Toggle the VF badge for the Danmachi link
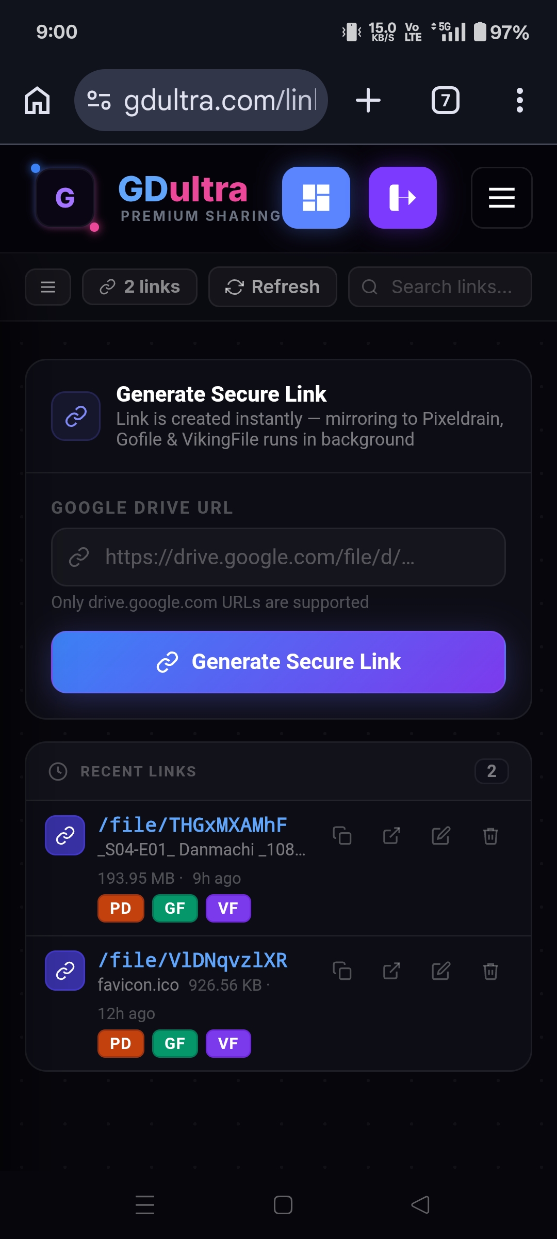This screenshot has width=557, height=1239. pos(228,908)
